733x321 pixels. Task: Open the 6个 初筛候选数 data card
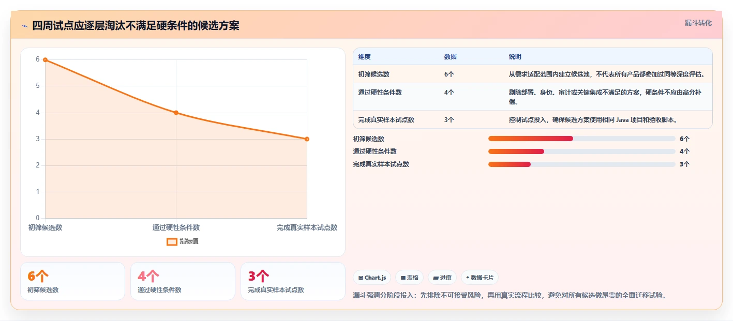[72, 281]
